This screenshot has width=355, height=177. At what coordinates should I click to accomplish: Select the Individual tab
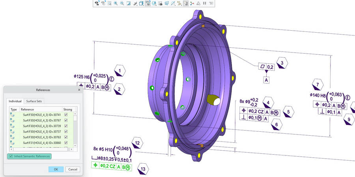(15, 101)
